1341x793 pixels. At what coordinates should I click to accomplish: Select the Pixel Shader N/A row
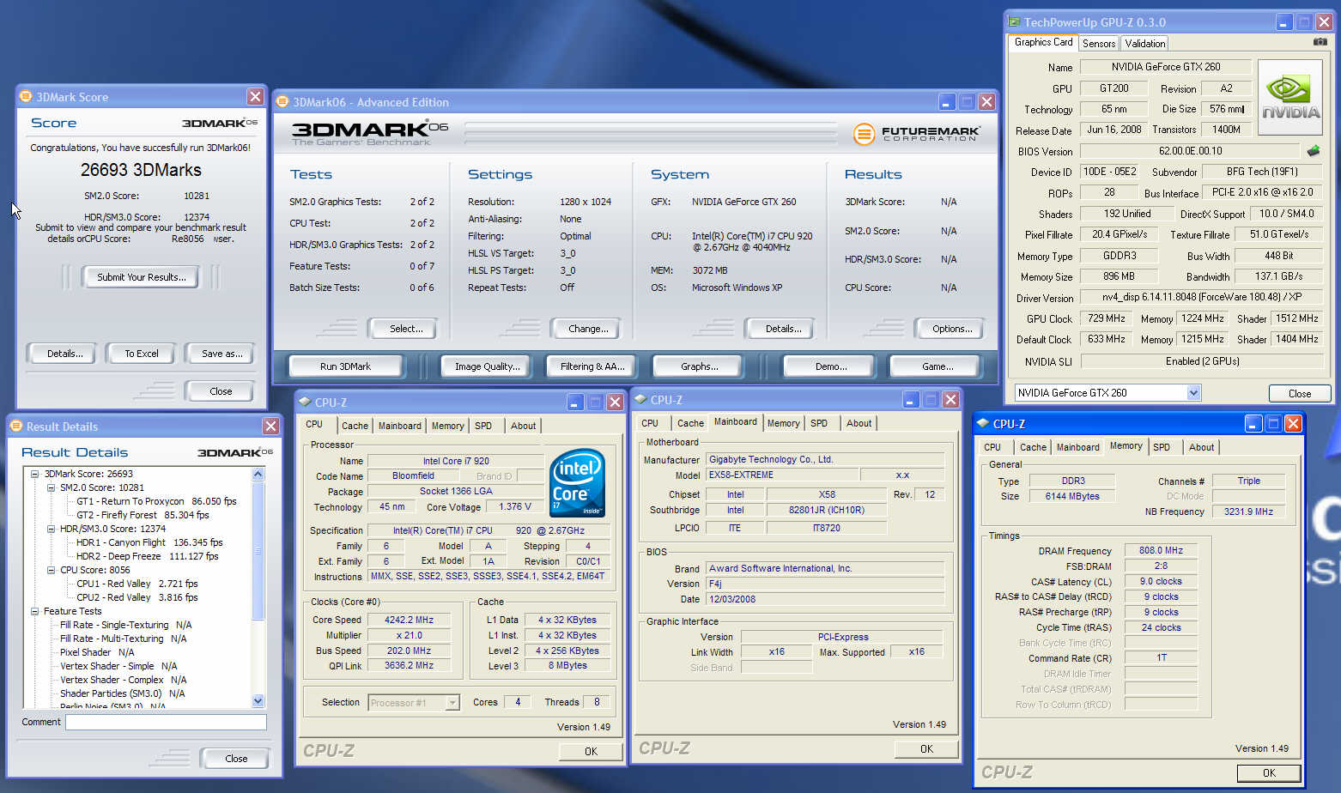click(97, 652)
